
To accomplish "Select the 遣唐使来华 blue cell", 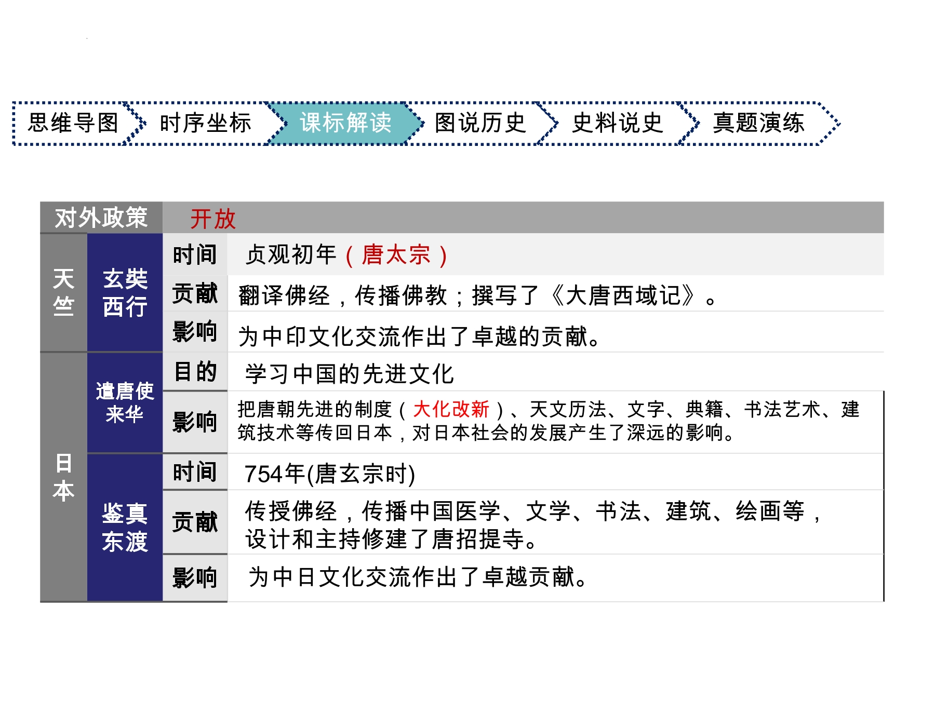I will click(125, 402).
